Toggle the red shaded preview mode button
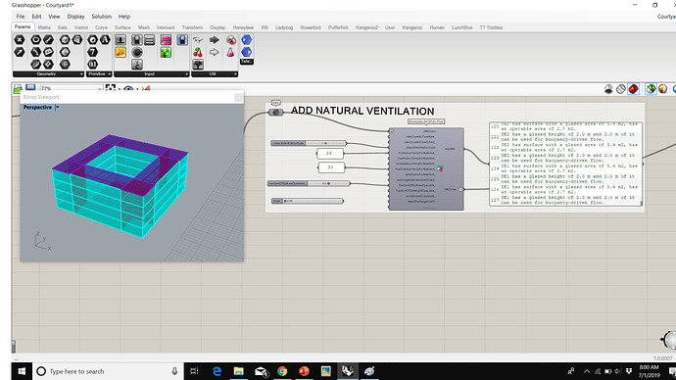 click(633, 89)
